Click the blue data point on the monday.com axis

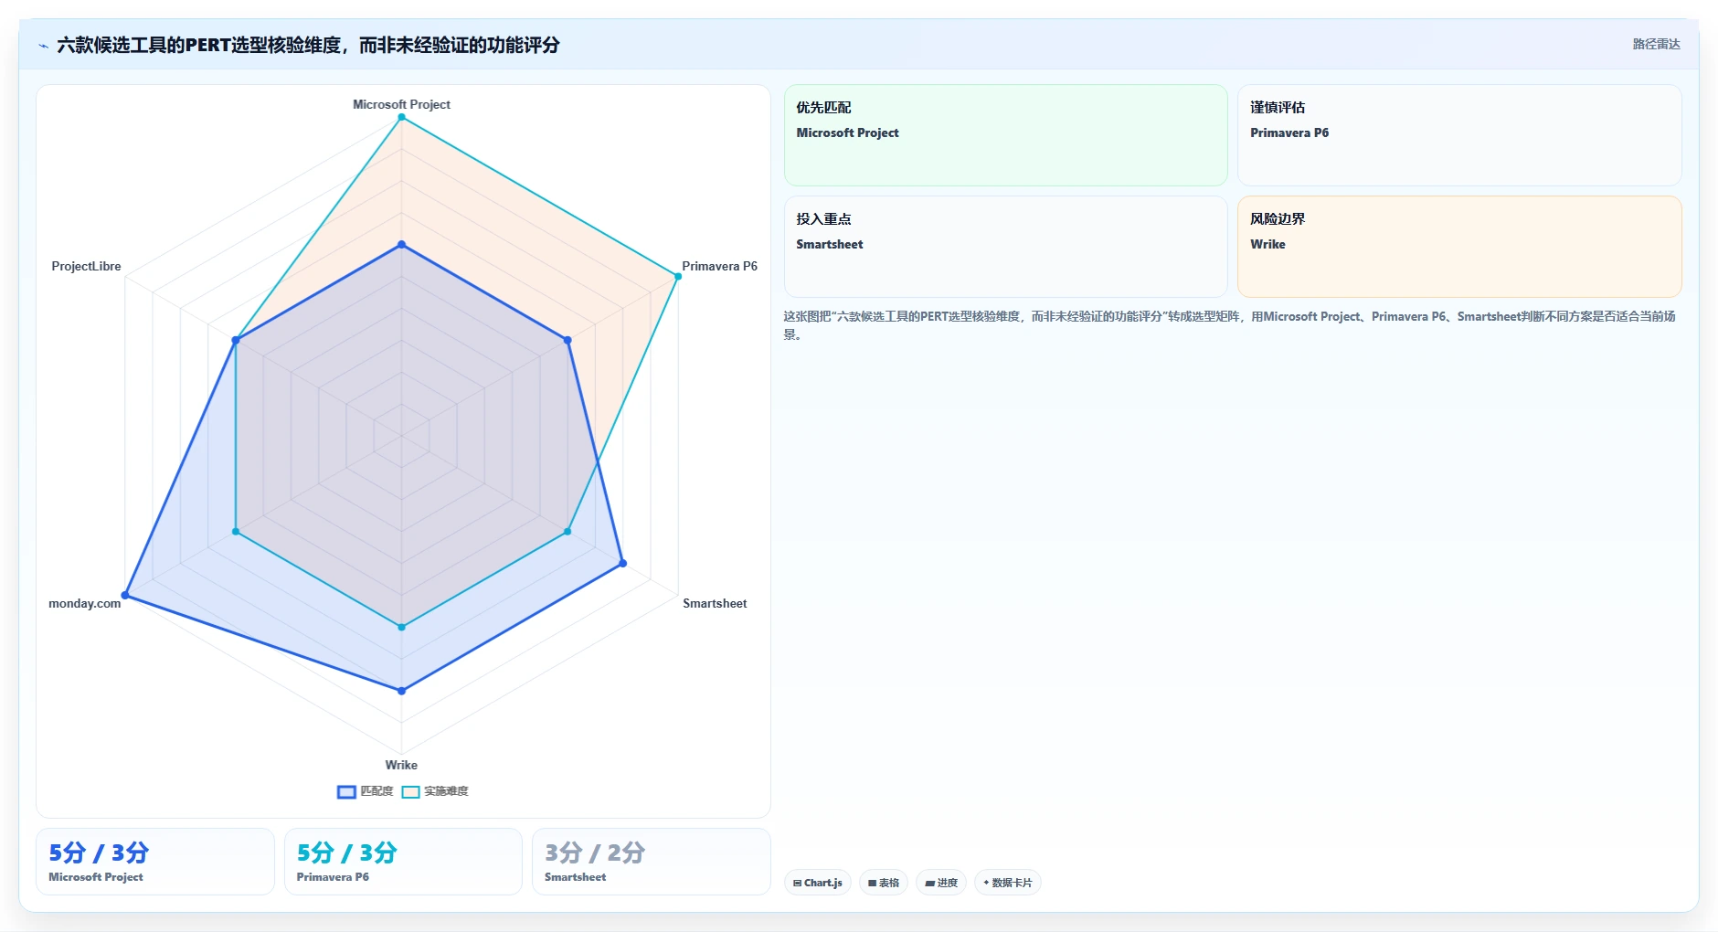coord(125,595)
